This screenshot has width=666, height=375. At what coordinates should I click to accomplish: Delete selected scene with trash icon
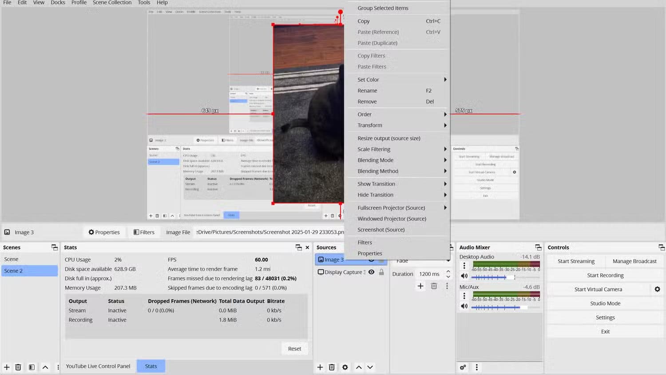[18, 367]
